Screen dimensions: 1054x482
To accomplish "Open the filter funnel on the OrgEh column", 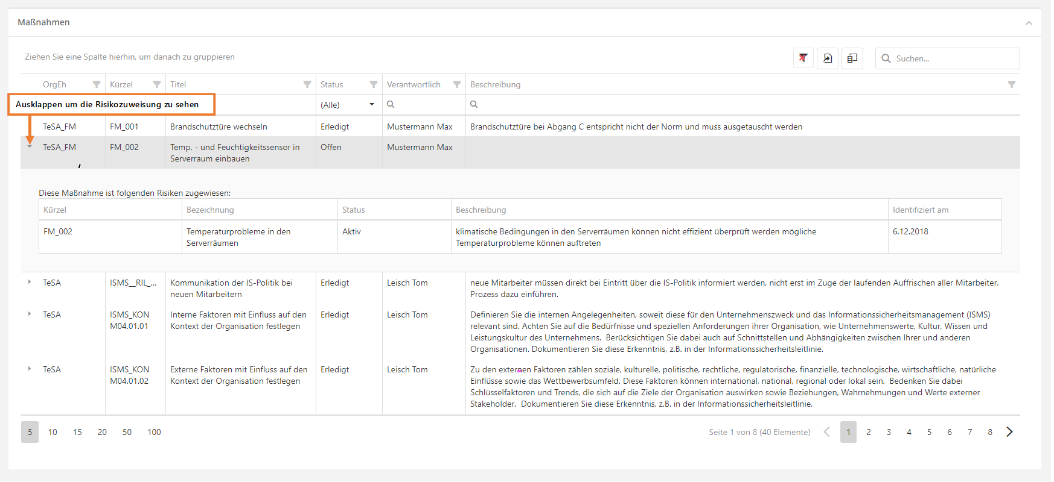I will (97, 84).
